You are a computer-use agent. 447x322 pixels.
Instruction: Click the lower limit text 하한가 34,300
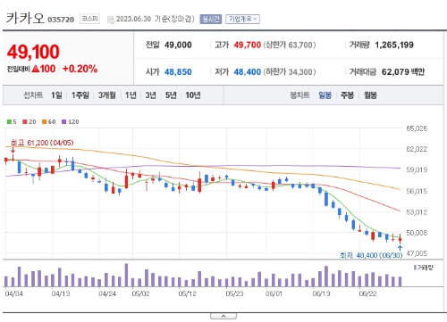(290, 71)
